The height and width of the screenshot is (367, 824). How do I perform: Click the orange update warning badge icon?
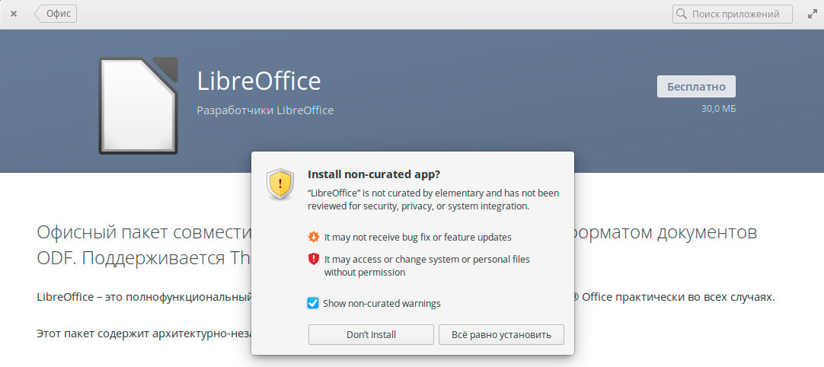(313, 237)
